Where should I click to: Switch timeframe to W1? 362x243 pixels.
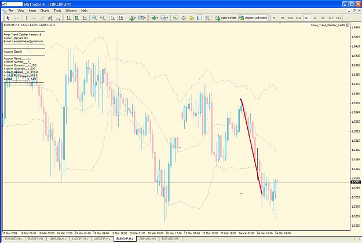331,18
